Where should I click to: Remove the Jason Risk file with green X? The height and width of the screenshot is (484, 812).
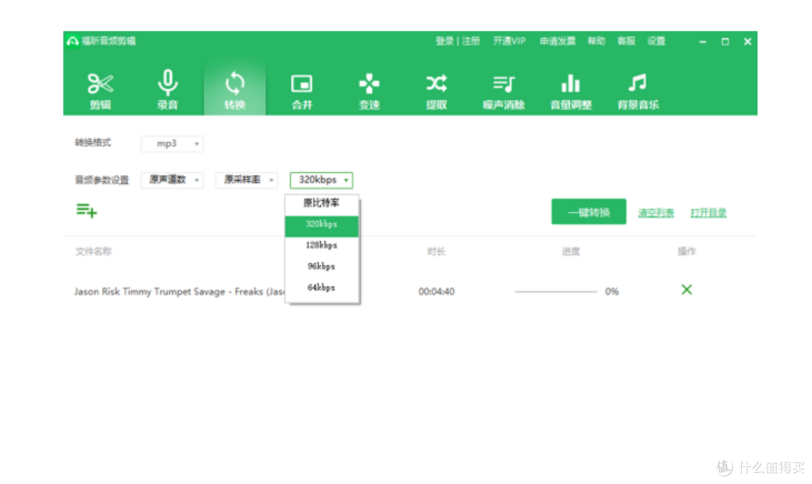[686, 289]
